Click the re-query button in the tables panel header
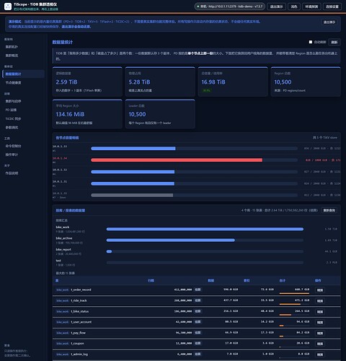346x361 pixels. tap(329, 210)
